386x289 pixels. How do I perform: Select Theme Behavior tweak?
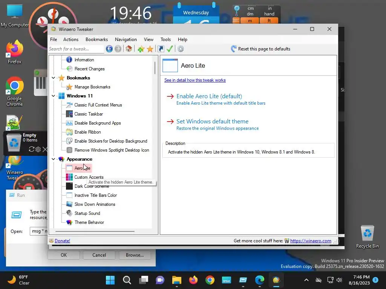click(x=89, y=222)
